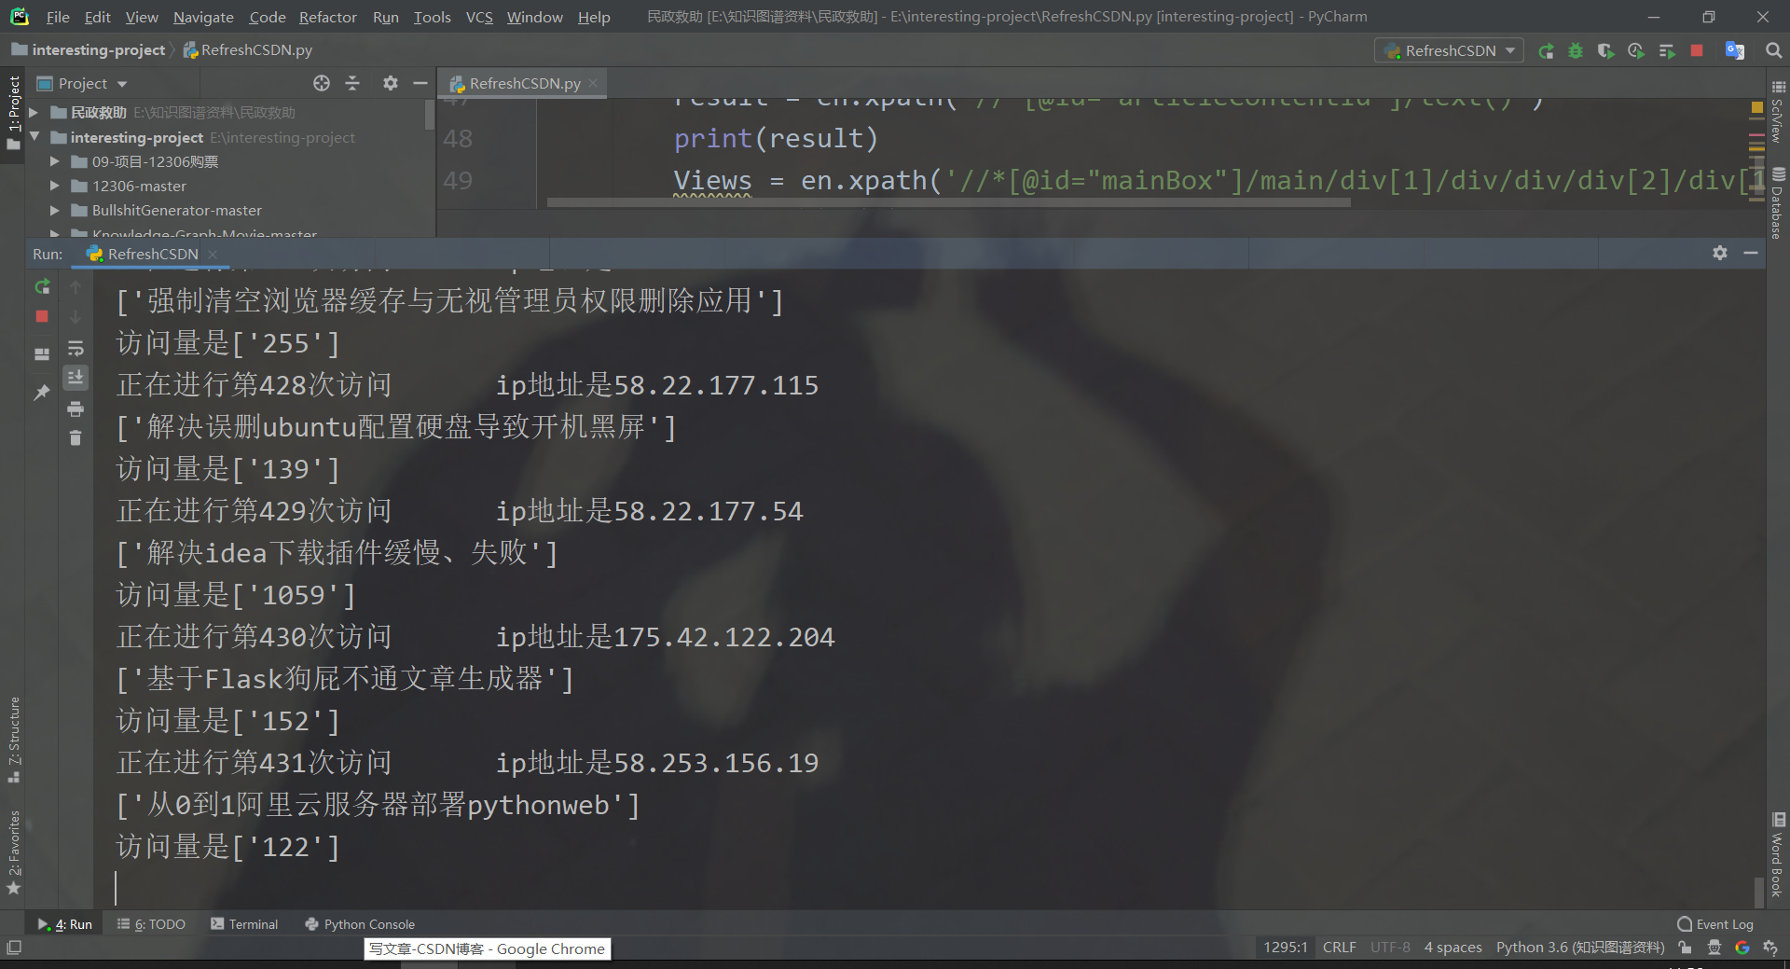
Task: Click the 1295:1 caret position indicator
Action: click(1285, 948)
